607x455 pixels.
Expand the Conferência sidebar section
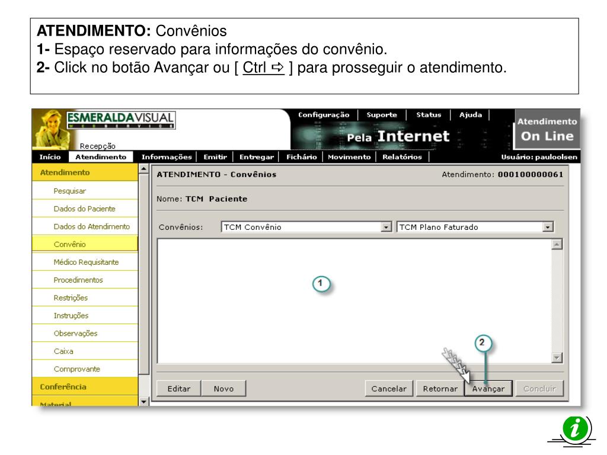(85, 386)
